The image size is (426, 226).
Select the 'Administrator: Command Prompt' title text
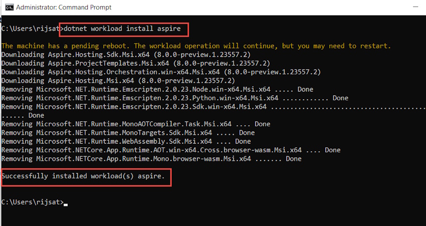pos(64,8)
